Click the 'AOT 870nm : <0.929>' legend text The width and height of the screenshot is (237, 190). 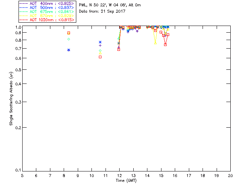52,16
